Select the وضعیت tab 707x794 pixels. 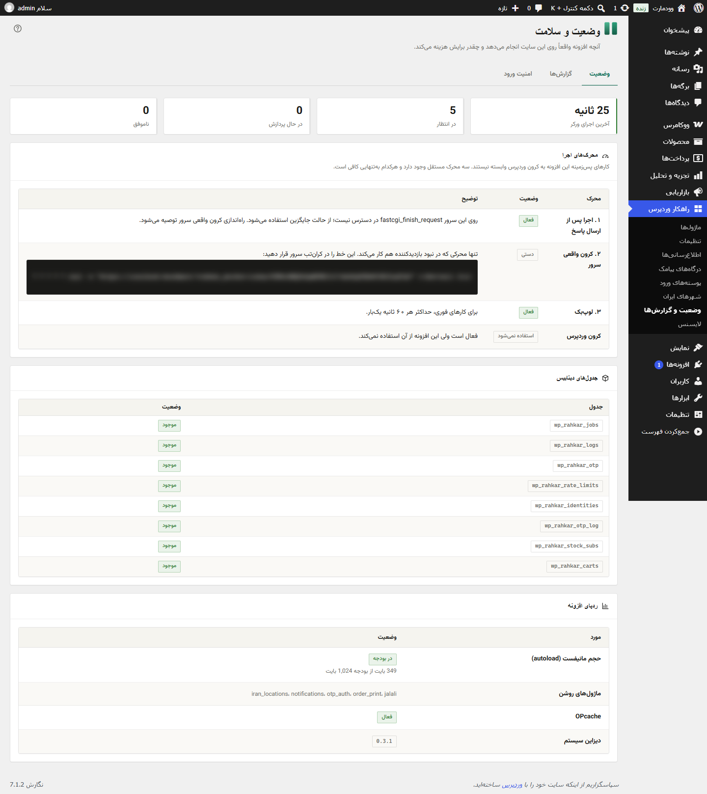[599, 74]
